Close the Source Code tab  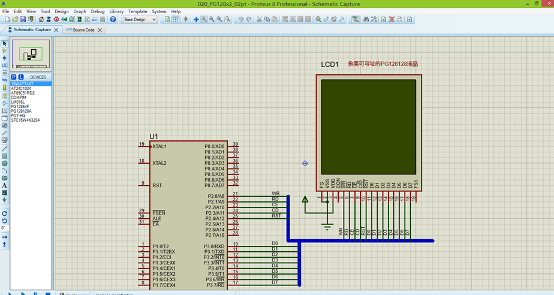tap(100, 30)
